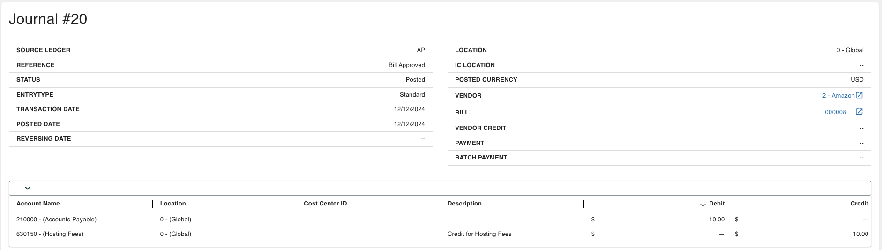The width and height of the screenshot is (882, 250).
Task: Sort by the Cost Center ID column
Action: click(x=325, y=204)
